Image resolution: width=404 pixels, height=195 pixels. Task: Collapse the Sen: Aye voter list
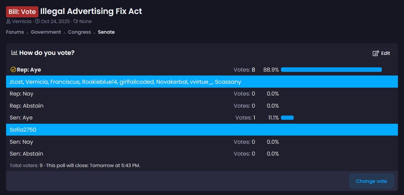point(21,118)
